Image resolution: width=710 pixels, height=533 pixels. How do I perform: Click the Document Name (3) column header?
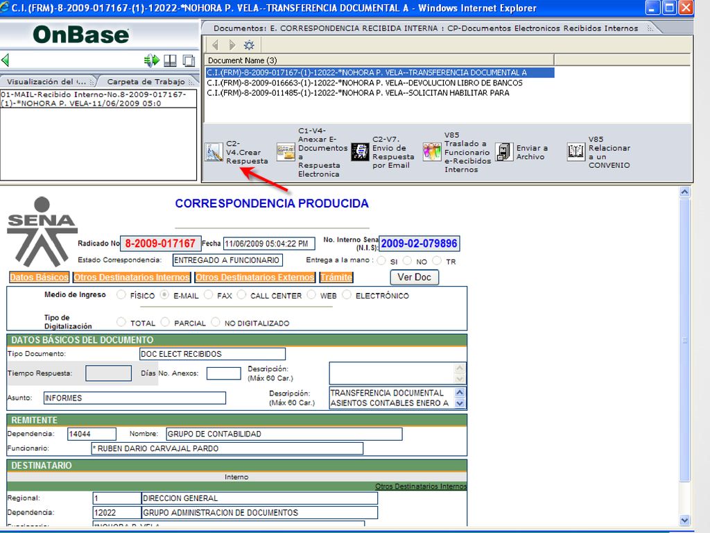379,60
